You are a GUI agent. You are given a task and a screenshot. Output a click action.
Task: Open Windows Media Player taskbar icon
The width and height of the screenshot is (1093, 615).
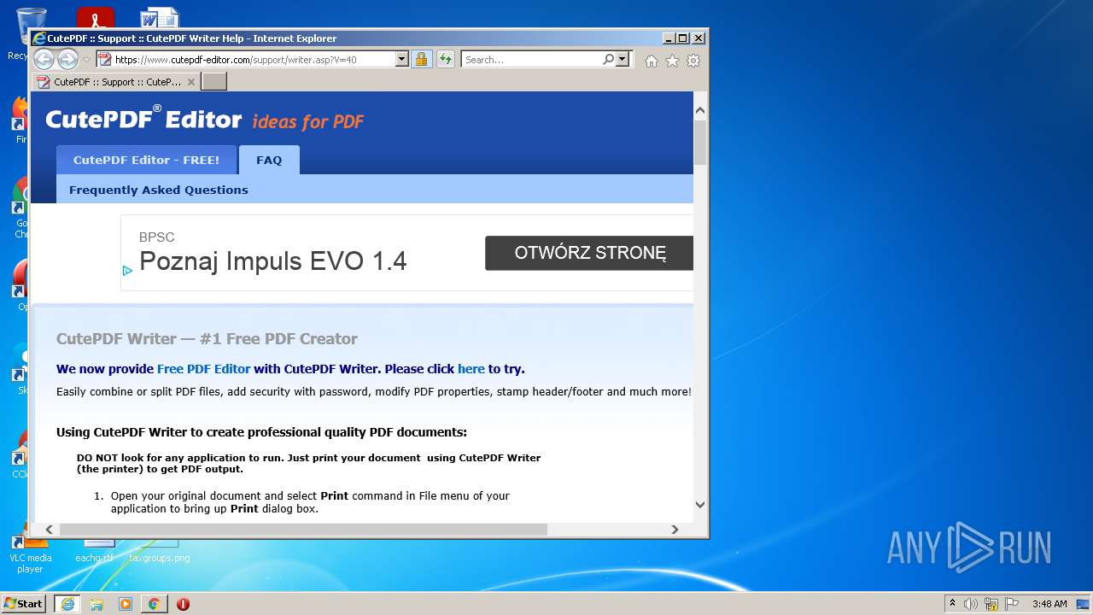tap(126, 604)
